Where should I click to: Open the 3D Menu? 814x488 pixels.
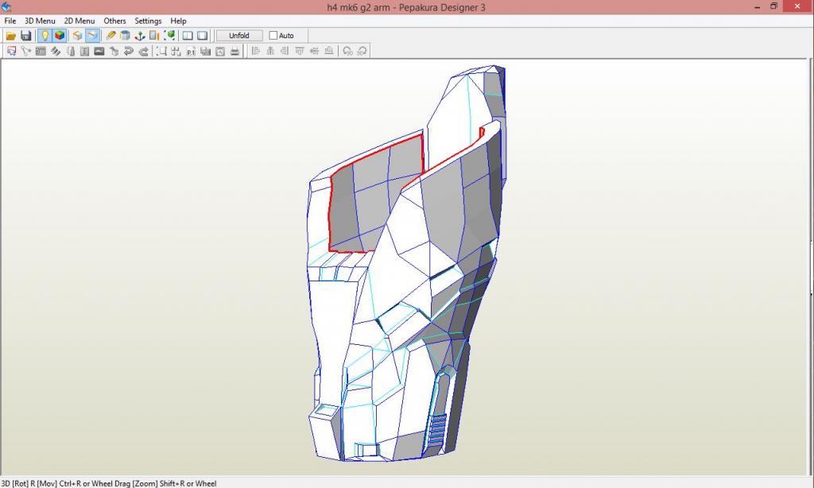click(40, 21)
